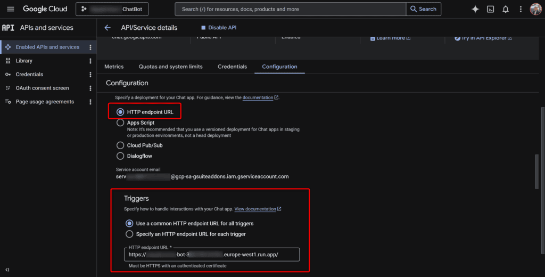
Task: Click the OAuth consent screen icon
Action: (8, 88)
